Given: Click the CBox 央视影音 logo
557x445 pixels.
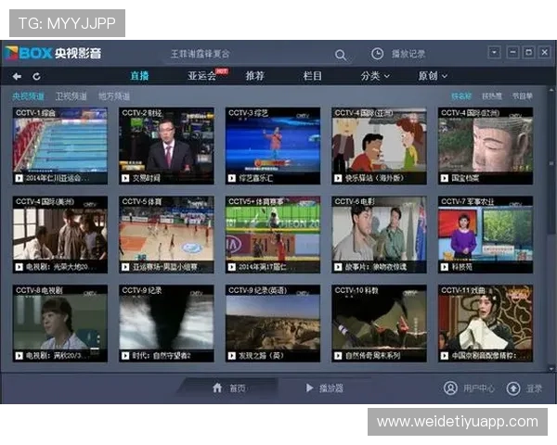Looking at the screenshot, I should tap(53, 53).
